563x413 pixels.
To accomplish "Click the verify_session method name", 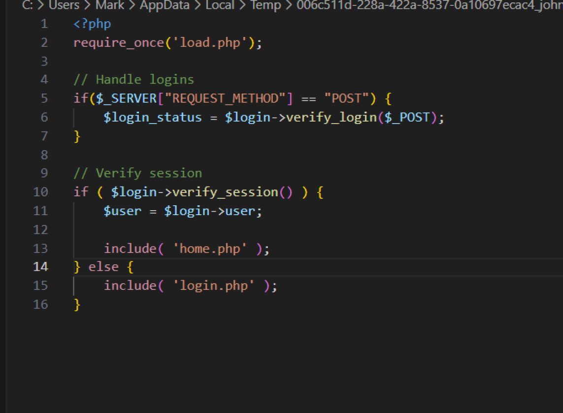I will (225, 192).
